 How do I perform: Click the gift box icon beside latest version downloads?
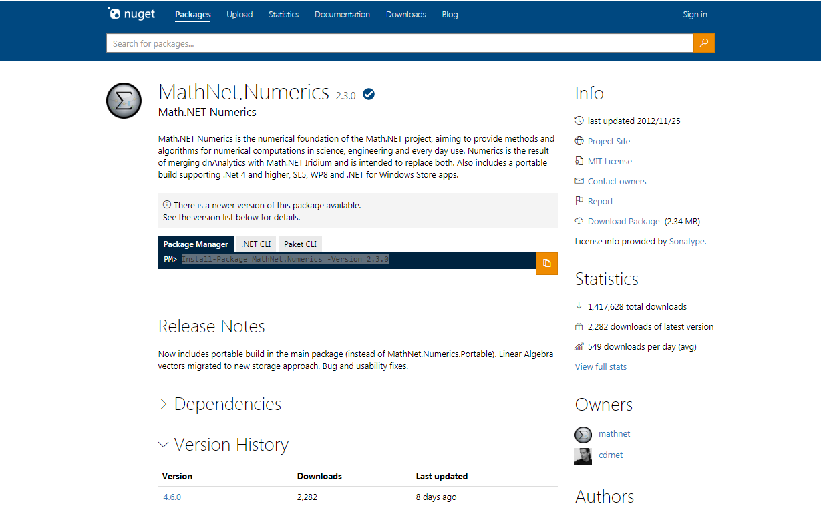click(579, 326)
